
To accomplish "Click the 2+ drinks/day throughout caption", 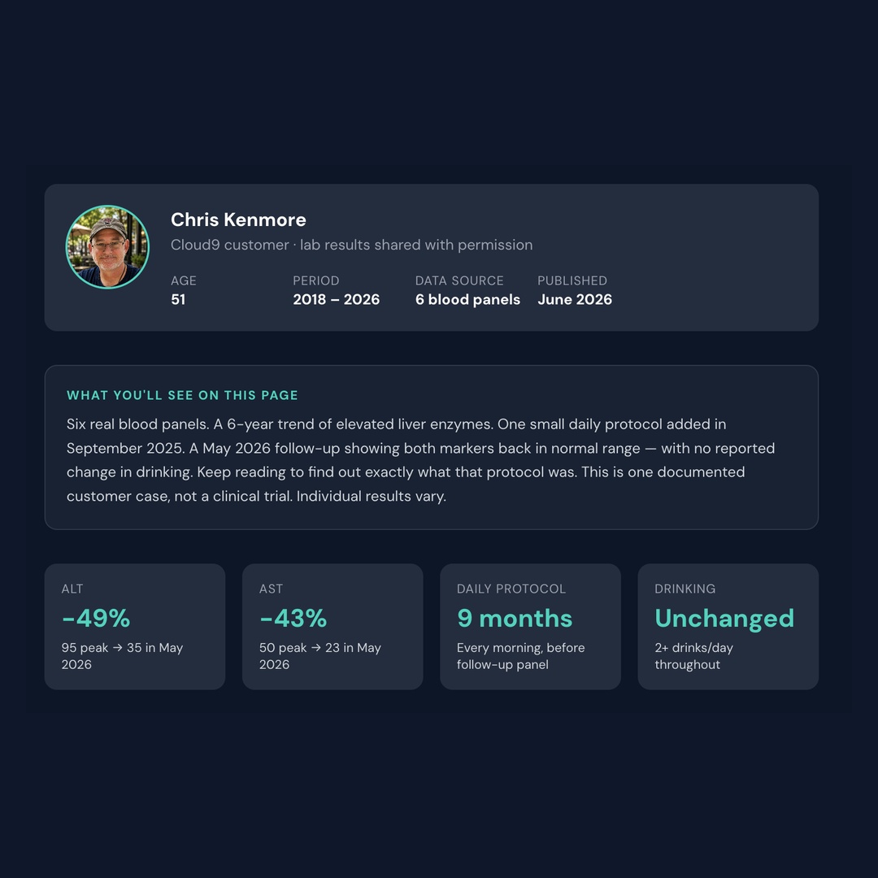I will (x=693, y=656).
